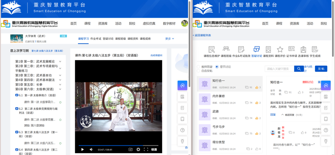Click 回复 link under 知行合一 post

(273, 114)
